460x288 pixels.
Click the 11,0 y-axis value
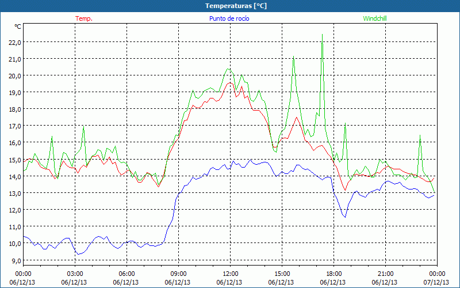click(15, 227)
